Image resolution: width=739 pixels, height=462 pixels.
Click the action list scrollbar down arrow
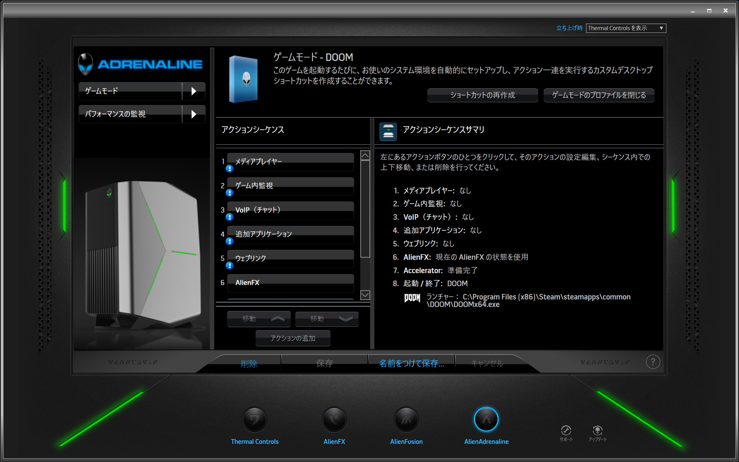[x=365, y=295]
